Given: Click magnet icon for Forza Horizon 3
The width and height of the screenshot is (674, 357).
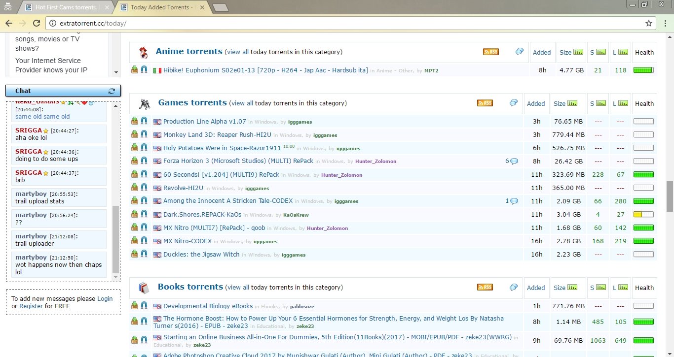Looking at the screenshot, I should (x=144, y=161).
